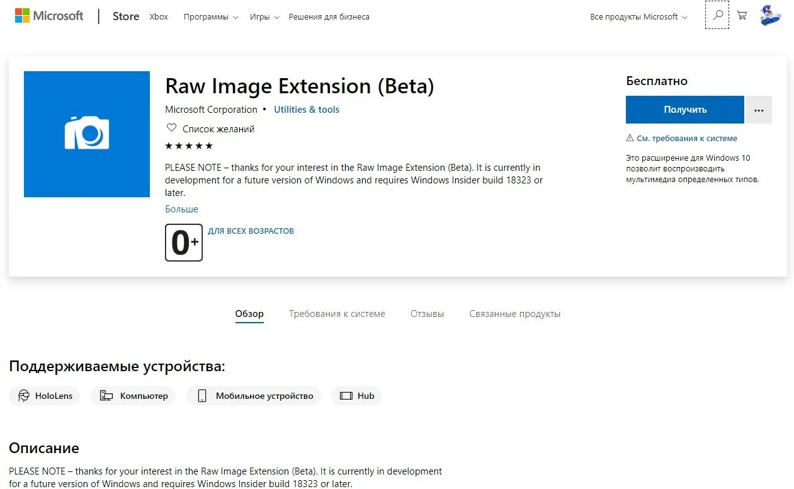Screen dimensions: 794x489
Task: Open the Store link in header
Action: pyautogui.click(x=126, y=16)
